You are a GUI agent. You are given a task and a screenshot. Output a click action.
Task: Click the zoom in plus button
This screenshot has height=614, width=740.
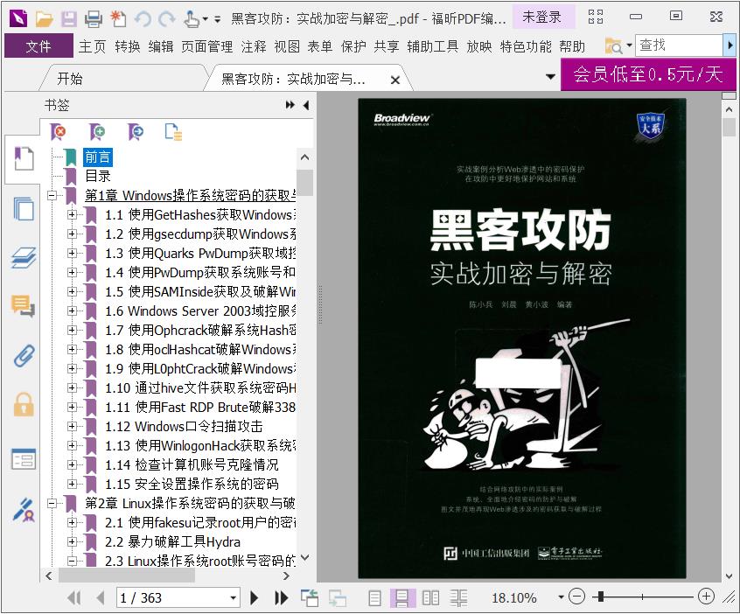pos(706,597)
